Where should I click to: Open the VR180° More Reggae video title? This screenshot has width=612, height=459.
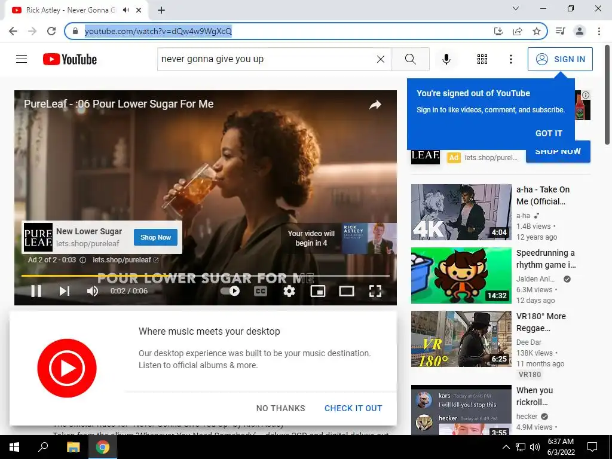pos(541,322)
